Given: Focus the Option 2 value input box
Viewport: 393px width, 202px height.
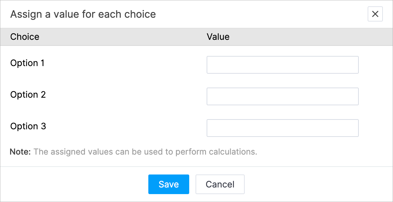Looking at the screenshot, I should pyautogui.click(x=282, y=96).
